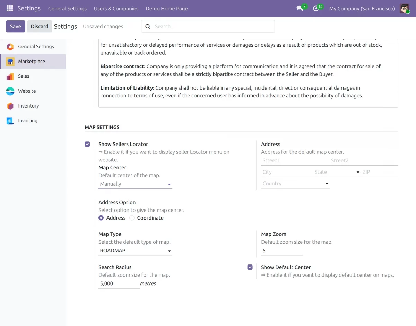This screenshot has width=416, height=326.
Task: Go to Inventory settings section
Action: [x=33, y=106]
